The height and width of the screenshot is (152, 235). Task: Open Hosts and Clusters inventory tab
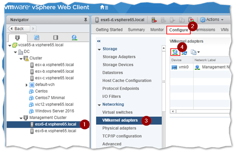click(17, 38)
